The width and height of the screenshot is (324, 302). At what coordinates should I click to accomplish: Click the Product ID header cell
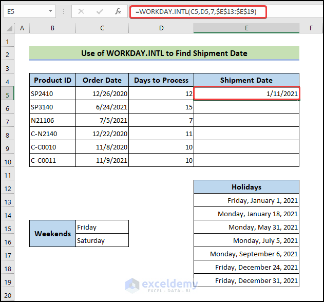coord(52,80)
